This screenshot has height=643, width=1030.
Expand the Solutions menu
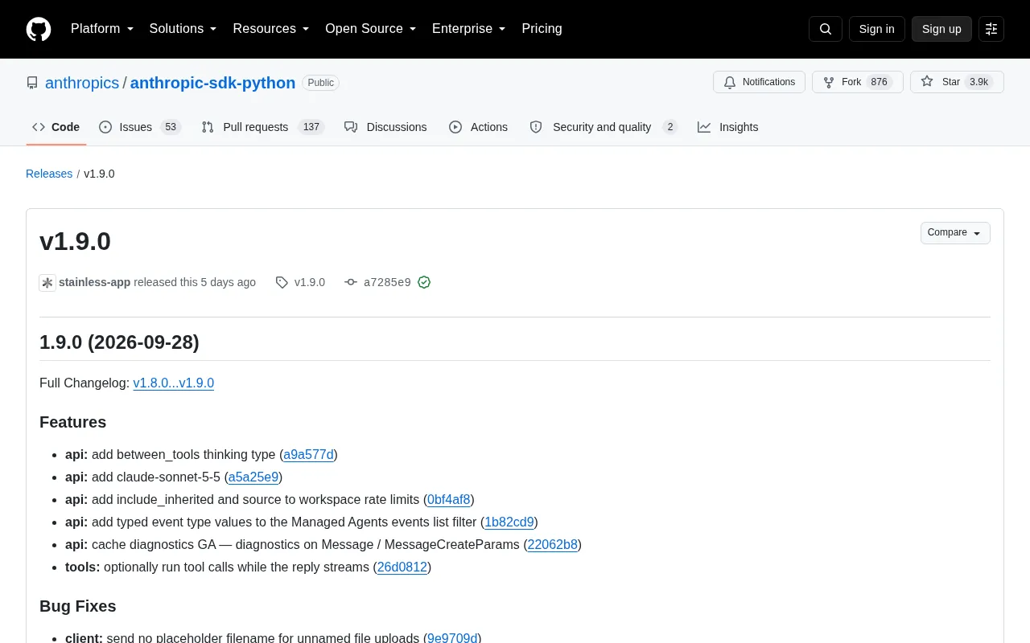[183, 29]
